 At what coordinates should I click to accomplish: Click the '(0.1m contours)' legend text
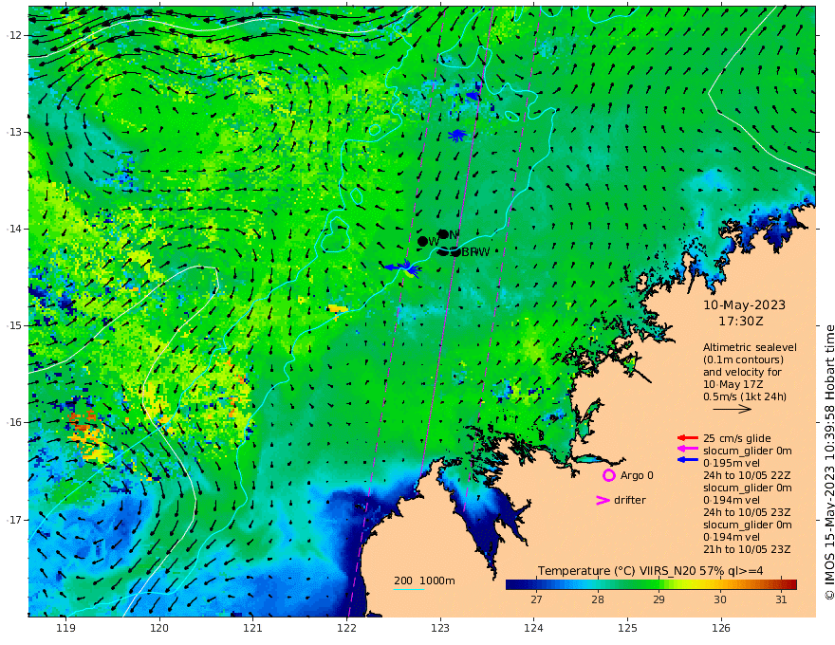tap(743, 359)
